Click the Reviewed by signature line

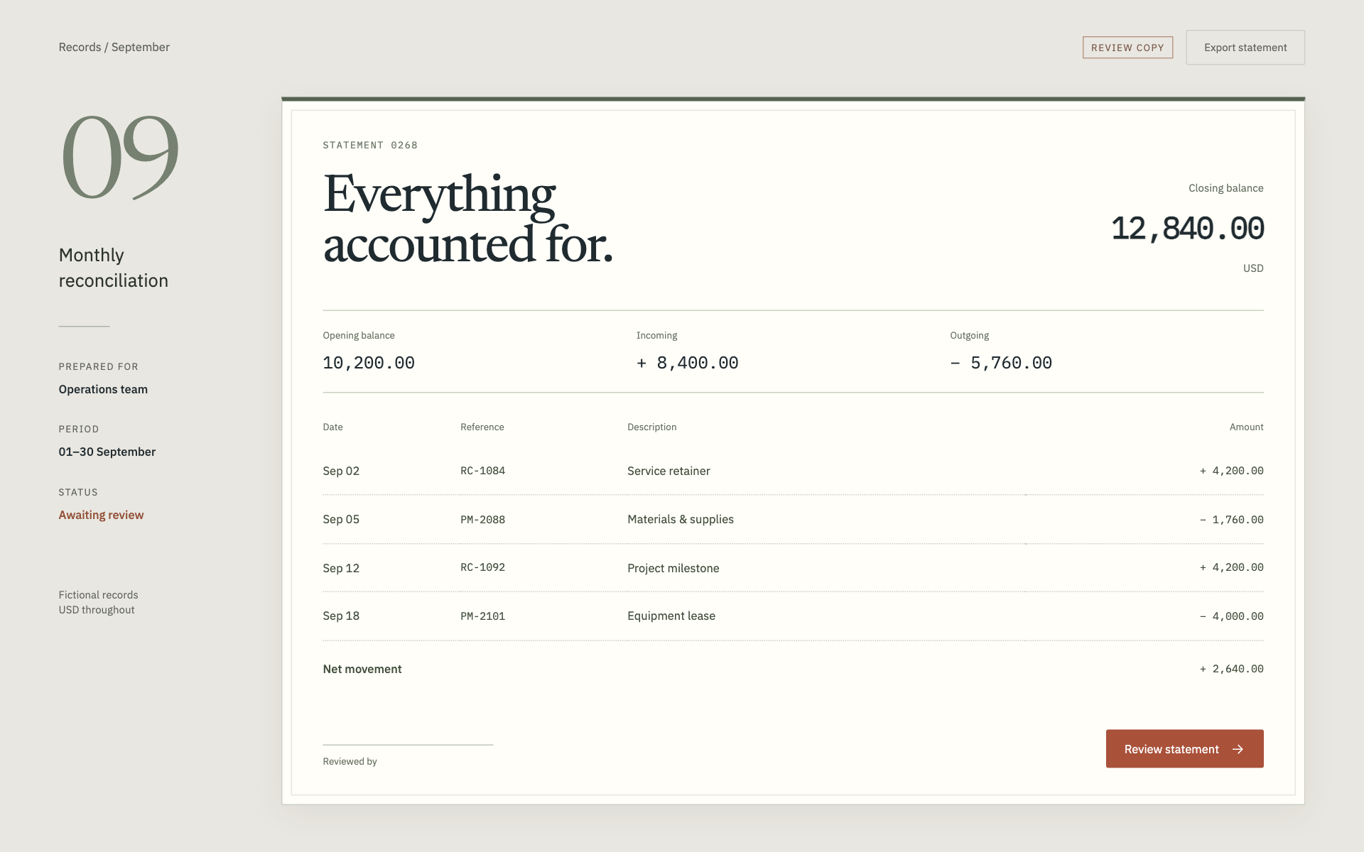[x=408, y=745]
